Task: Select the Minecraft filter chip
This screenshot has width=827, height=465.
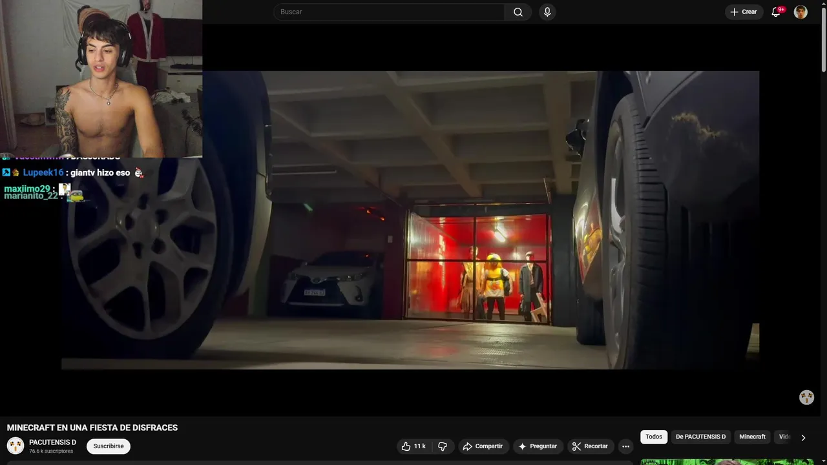Action: (752, 437)
